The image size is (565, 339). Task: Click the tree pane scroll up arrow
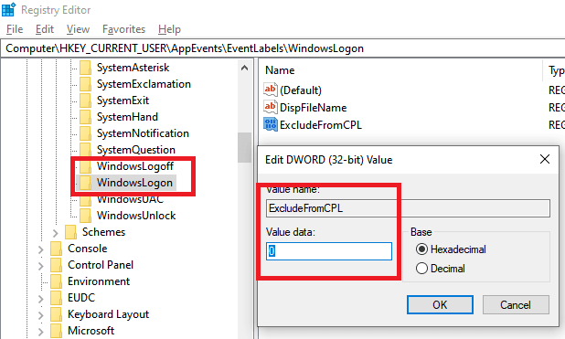(244, 68)
